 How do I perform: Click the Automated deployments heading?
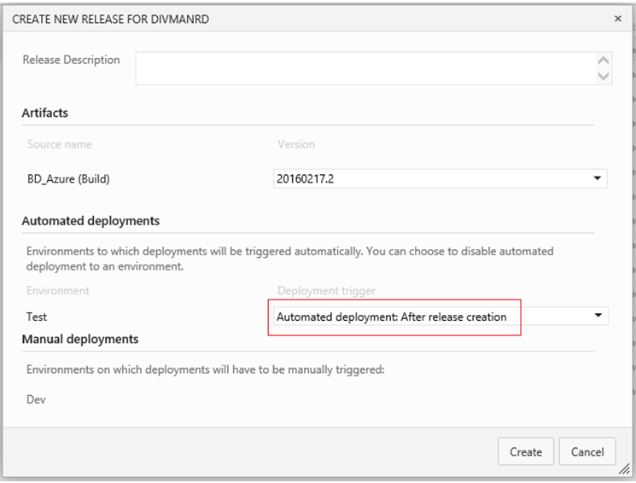click(x=90, y=221)
